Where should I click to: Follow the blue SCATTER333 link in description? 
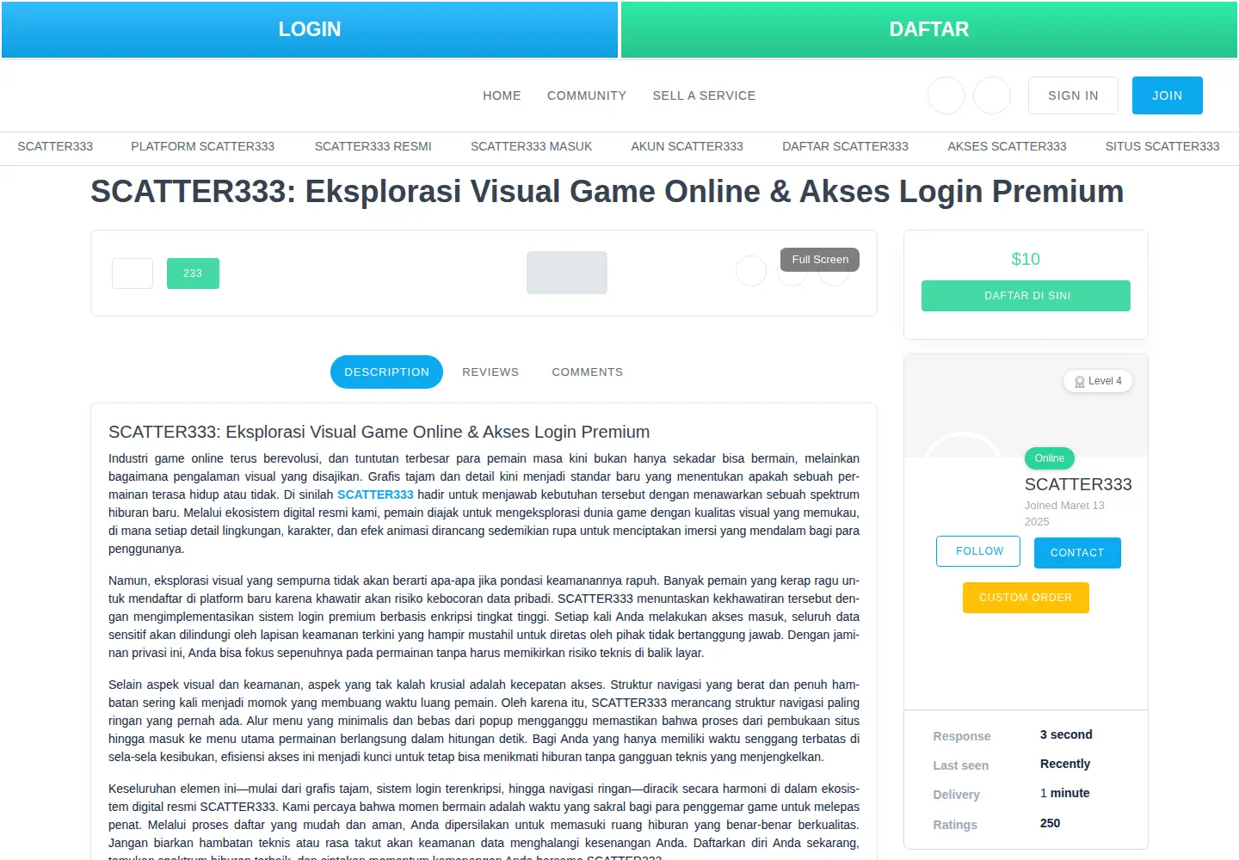[x=375, y=494]
